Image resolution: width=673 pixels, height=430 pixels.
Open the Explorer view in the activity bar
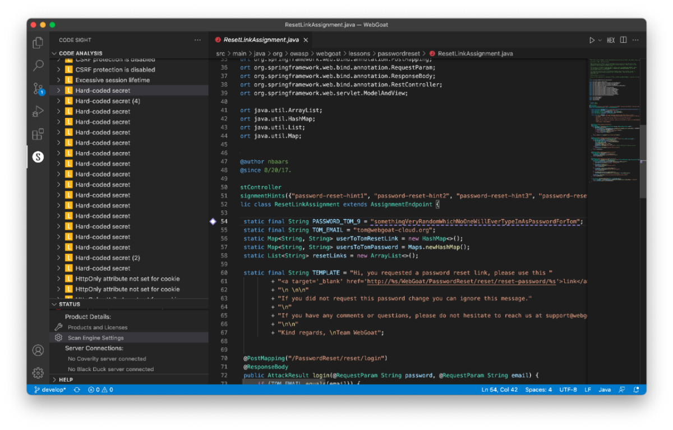[38, 43]
